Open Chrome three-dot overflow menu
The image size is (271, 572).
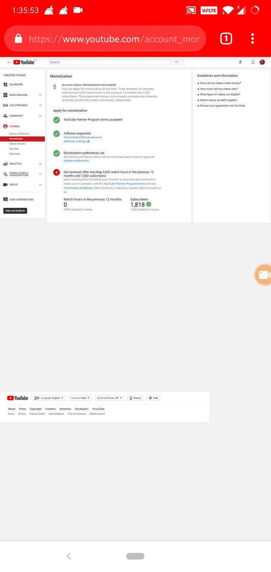point(252,39)
